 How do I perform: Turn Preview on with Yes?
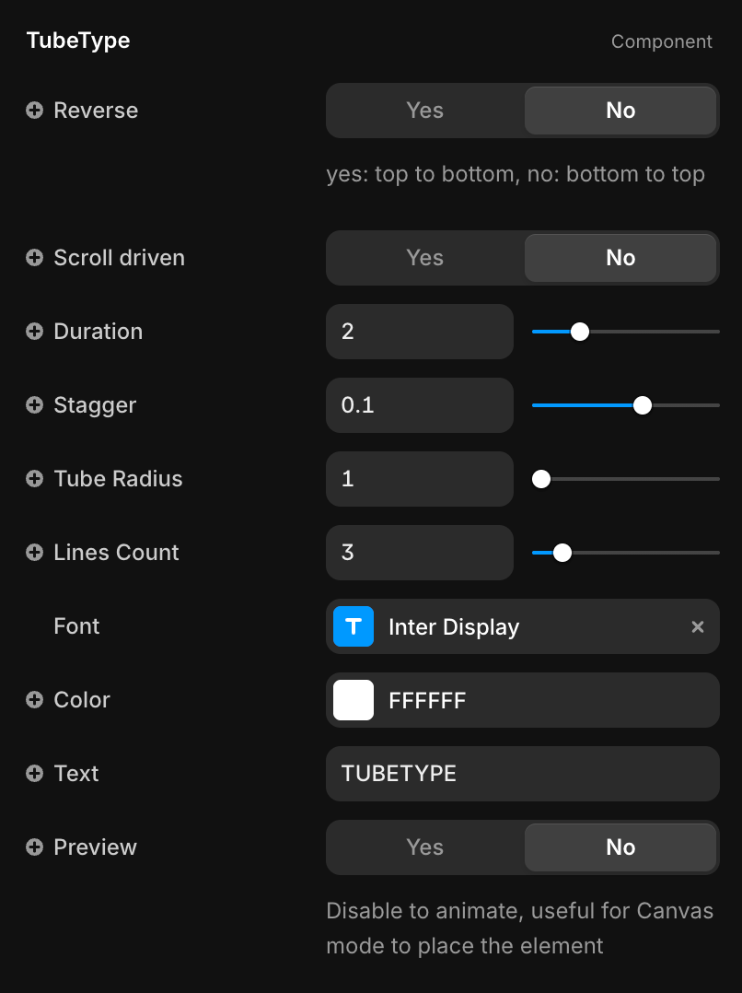point(425,847)
